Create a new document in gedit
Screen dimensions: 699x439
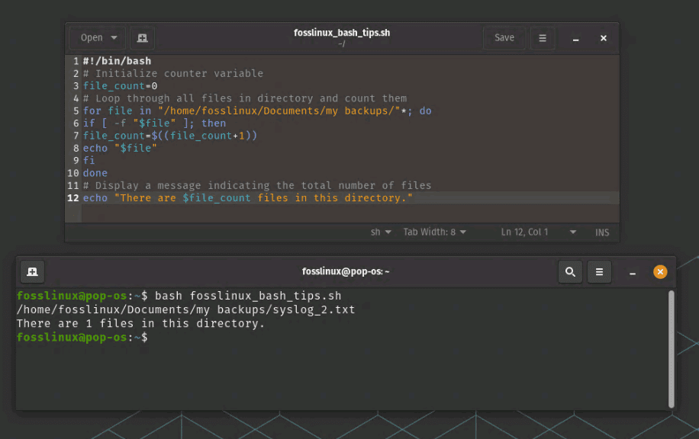pyautogui.click(x=142, y=37)
